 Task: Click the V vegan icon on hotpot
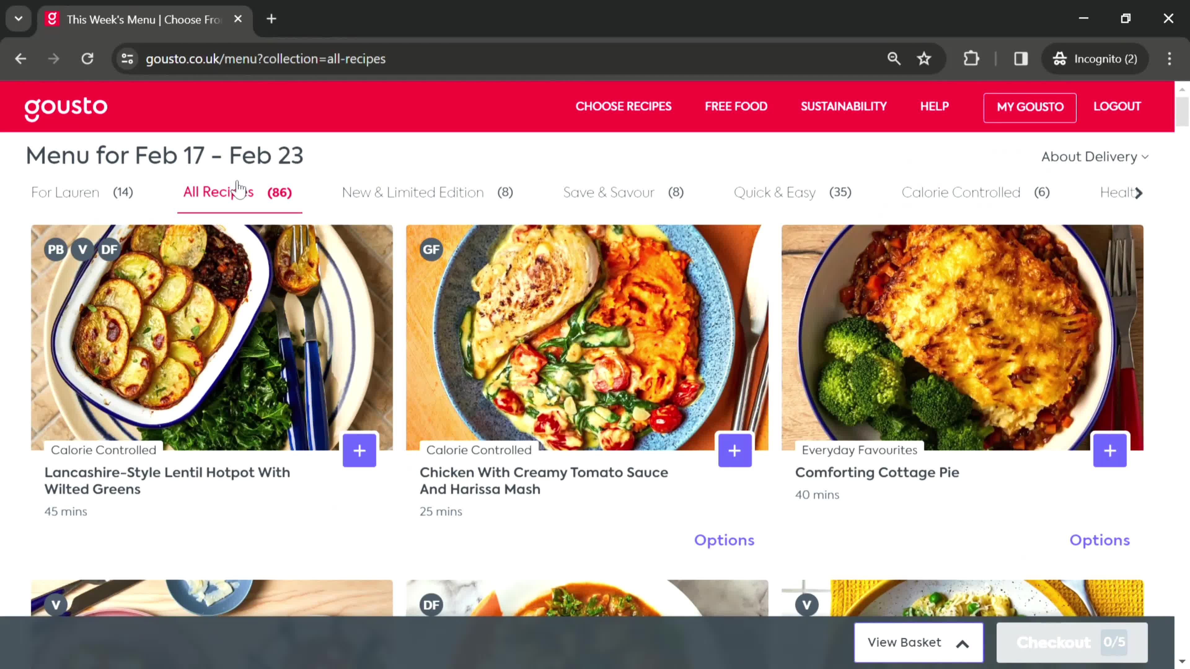pos(82,249)
